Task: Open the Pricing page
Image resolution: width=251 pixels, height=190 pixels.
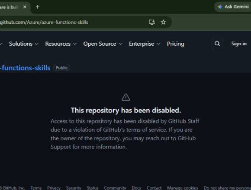Action: click(x=175, y=44)
